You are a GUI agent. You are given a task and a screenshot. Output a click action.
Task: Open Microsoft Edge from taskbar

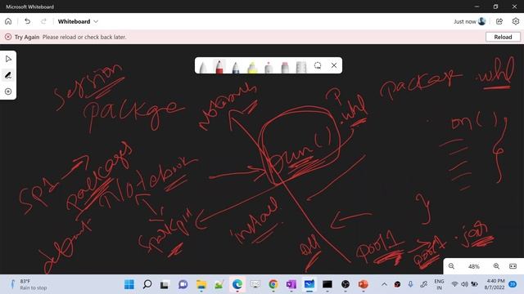237,284
